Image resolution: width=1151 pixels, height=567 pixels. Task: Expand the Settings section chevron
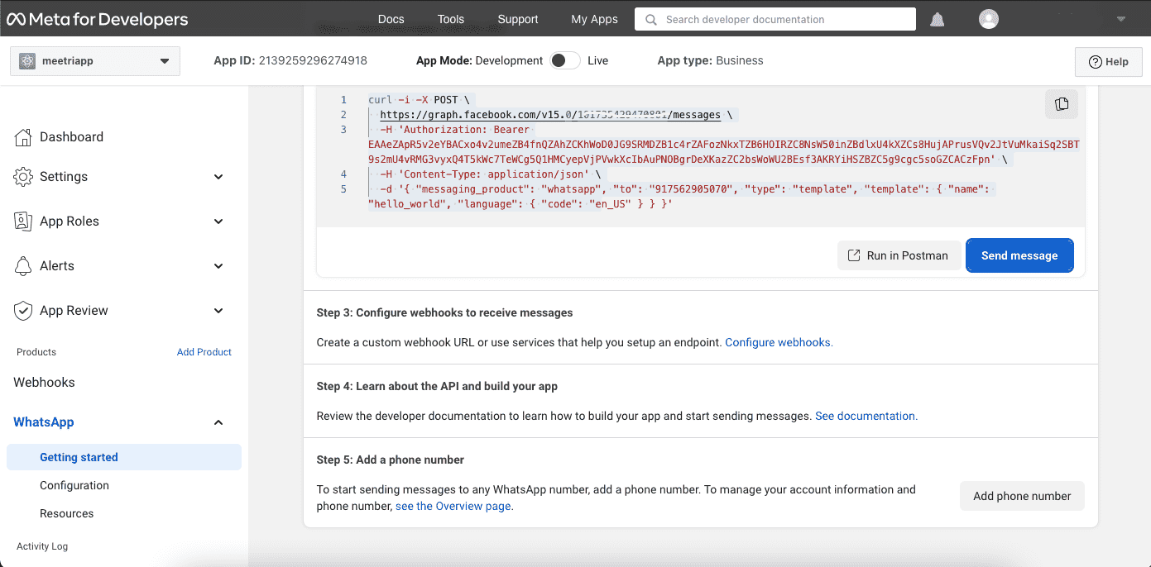(218, 177)
